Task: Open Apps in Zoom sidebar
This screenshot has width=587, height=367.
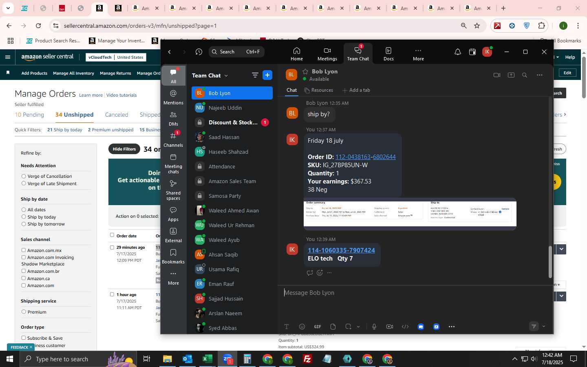Action: [173, 214]
